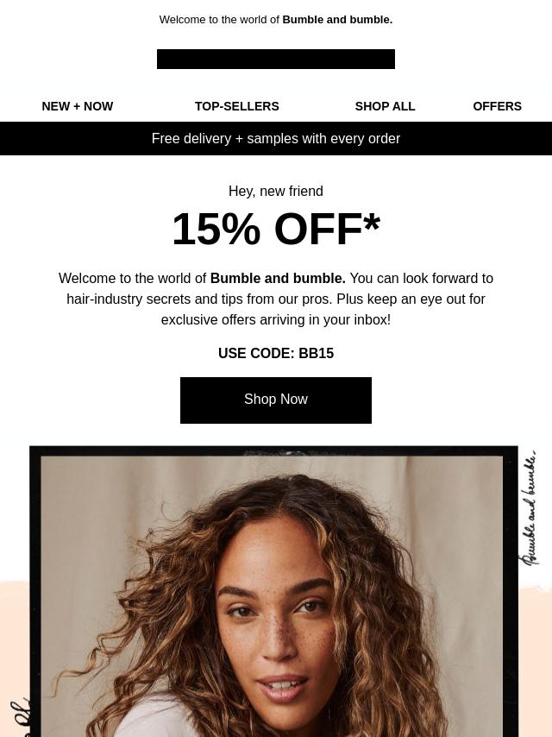
Task: Click the curly-haired woman hero photo
Action: pos(272,596)
